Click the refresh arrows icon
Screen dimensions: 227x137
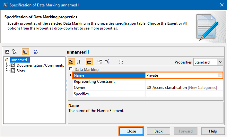[36, 52]
